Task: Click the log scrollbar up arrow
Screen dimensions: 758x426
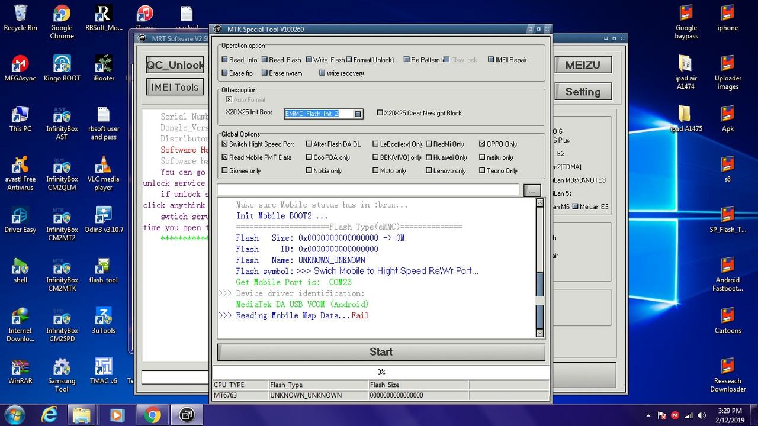Action: pyautogui.click(x=539, y=203)
